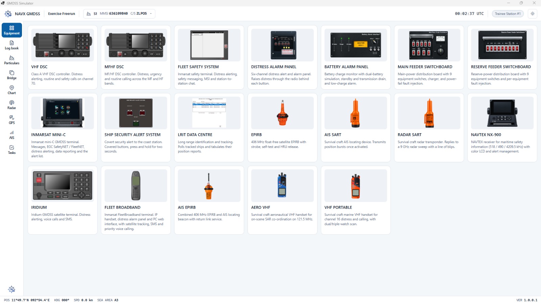Select the VHF Portable handset thumbnail

click(356, 186)
